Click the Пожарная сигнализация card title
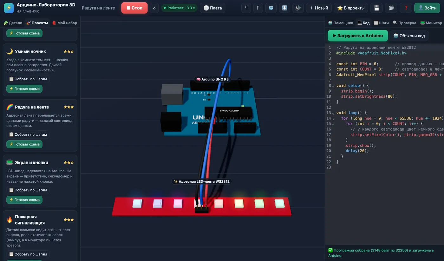 coord(30,220)
